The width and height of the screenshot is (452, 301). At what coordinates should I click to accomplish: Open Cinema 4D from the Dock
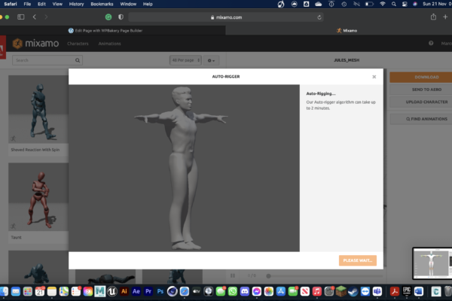coord(173,291)
